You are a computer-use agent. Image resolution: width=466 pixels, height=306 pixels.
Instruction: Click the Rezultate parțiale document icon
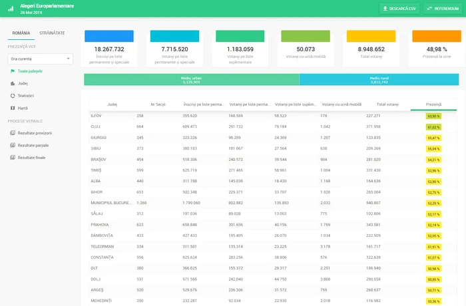[13, 145]
